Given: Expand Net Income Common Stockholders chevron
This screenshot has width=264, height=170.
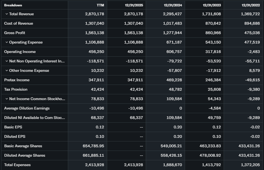Looking at the screenshot, I should [x=6, y=99].
